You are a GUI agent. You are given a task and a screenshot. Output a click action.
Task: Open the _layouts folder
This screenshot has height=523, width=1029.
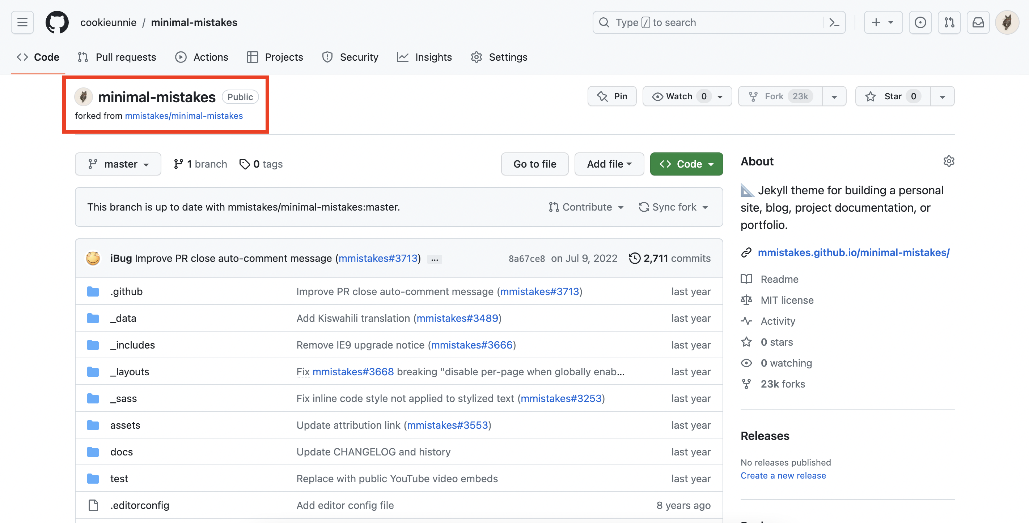coord(130,372)
